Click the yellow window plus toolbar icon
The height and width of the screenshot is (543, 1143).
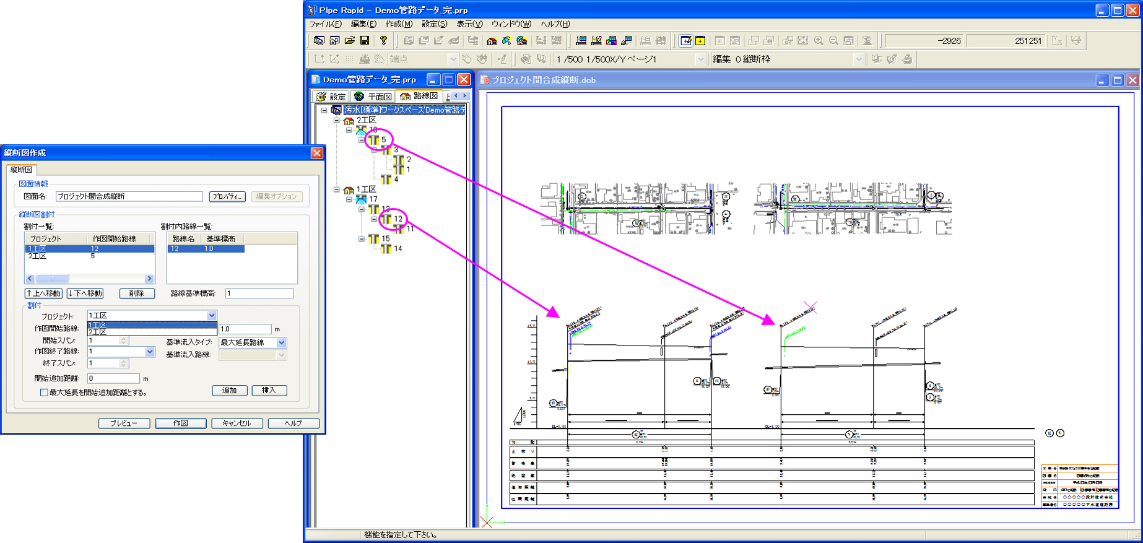[x=700, y=41]
